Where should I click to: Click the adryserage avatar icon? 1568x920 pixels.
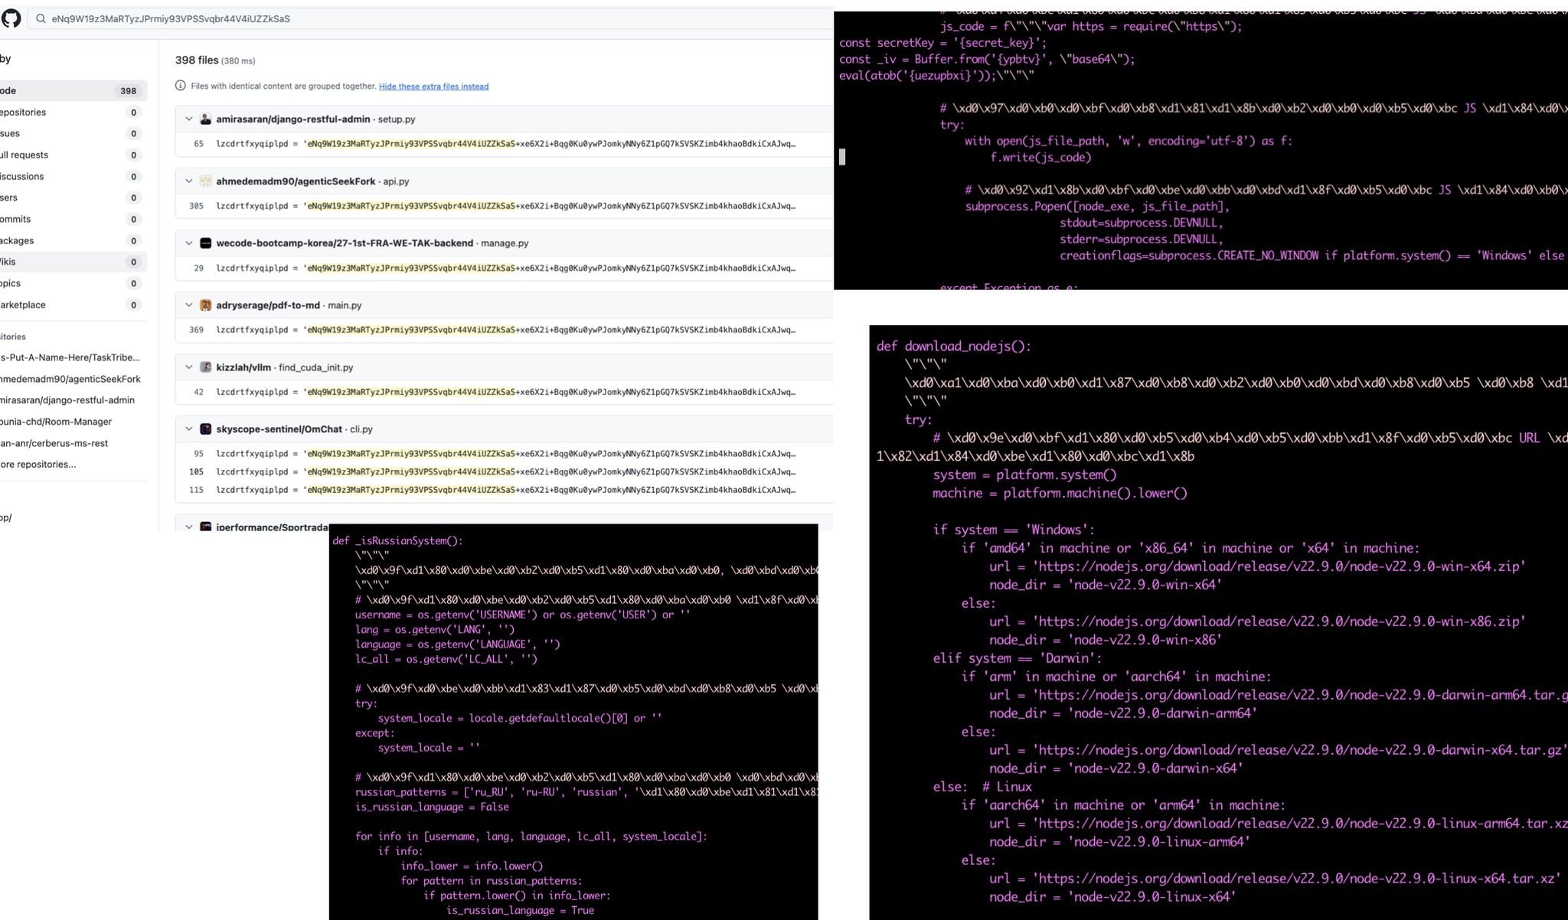click(x=205, y=305)
